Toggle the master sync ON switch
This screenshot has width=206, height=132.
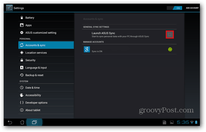(x=174, y=8)
